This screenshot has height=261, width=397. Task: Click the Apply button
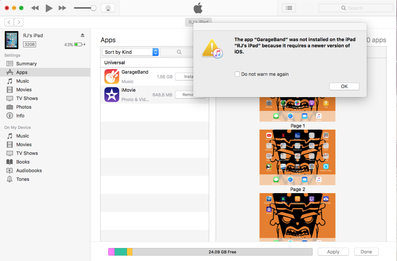click(333, 252)
